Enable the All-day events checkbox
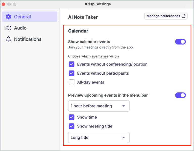Viewport: 194px width, 151px height. pos(71,82)
